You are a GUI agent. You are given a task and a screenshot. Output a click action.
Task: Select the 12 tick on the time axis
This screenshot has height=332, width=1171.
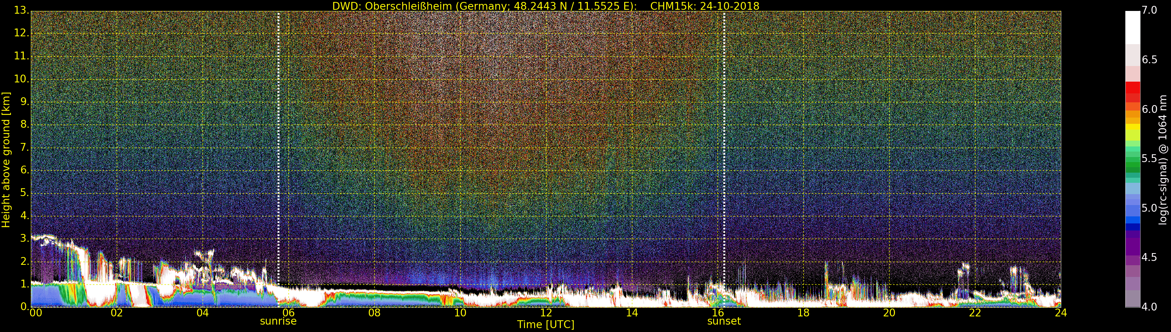(x=546, y=313)
